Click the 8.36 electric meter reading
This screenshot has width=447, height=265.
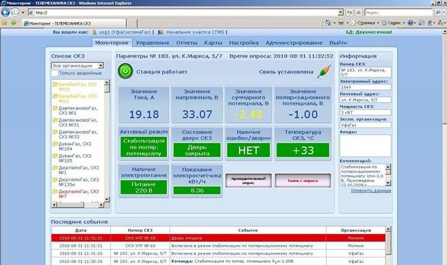point(197,190)
